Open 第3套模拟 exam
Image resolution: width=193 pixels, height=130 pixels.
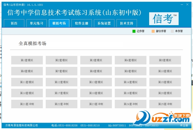point(96,60)
